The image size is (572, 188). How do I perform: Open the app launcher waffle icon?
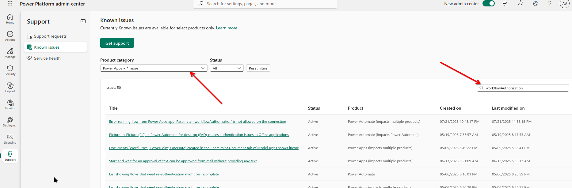pyautogui.click(x=10, y=3)
